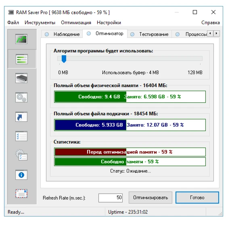Maximize the RAM Saver Pro window
This screenshot has width=232, height=229.
[x=195, y=12]
